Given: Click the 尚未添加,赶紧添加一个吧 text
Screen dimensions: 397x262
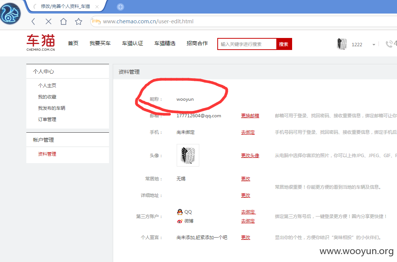Looking at the screenshot, I should pos(202,238).
